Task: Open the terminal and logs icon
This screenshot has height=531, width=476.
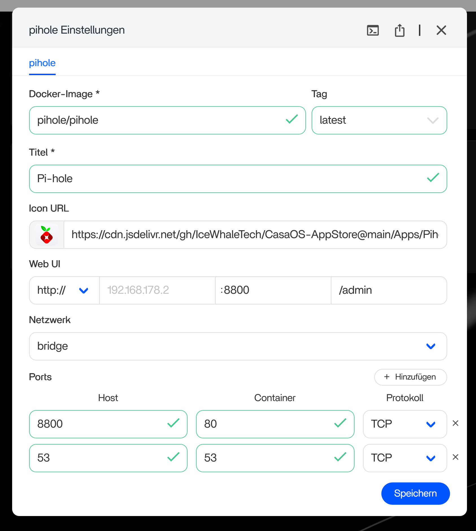Action: click(x=373, y=30)
